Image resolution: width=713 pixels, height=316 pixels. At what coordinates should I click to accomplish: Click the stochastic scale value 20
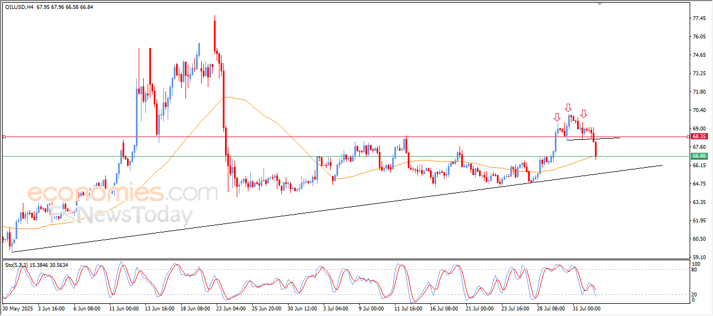pyautogui.click(x=695, y=294)
